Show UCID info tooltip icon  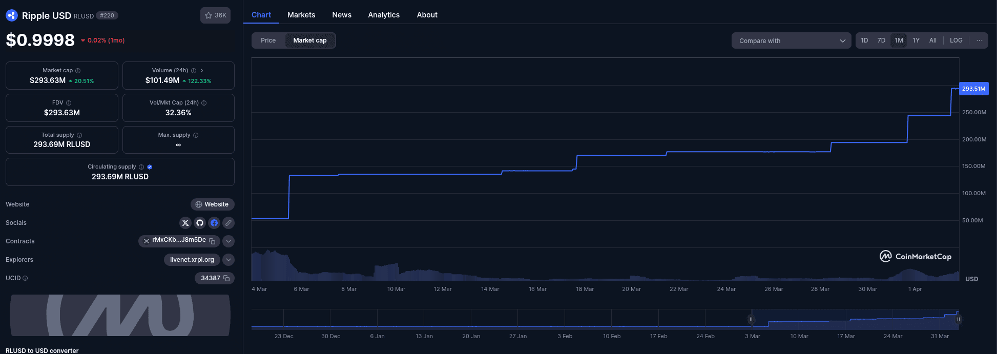(25, 278)
